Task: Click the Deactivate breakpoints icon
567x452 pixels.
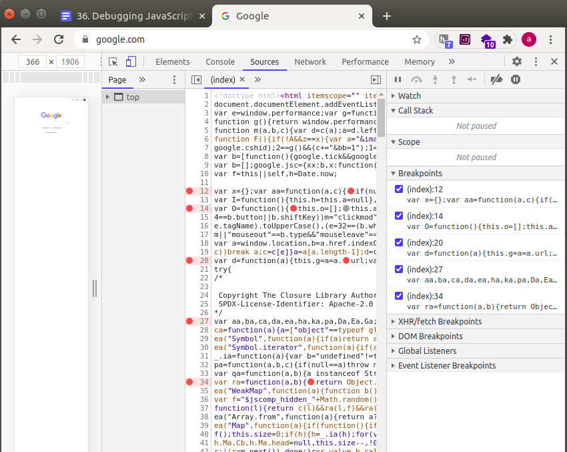Action: (x=496, y=79)
